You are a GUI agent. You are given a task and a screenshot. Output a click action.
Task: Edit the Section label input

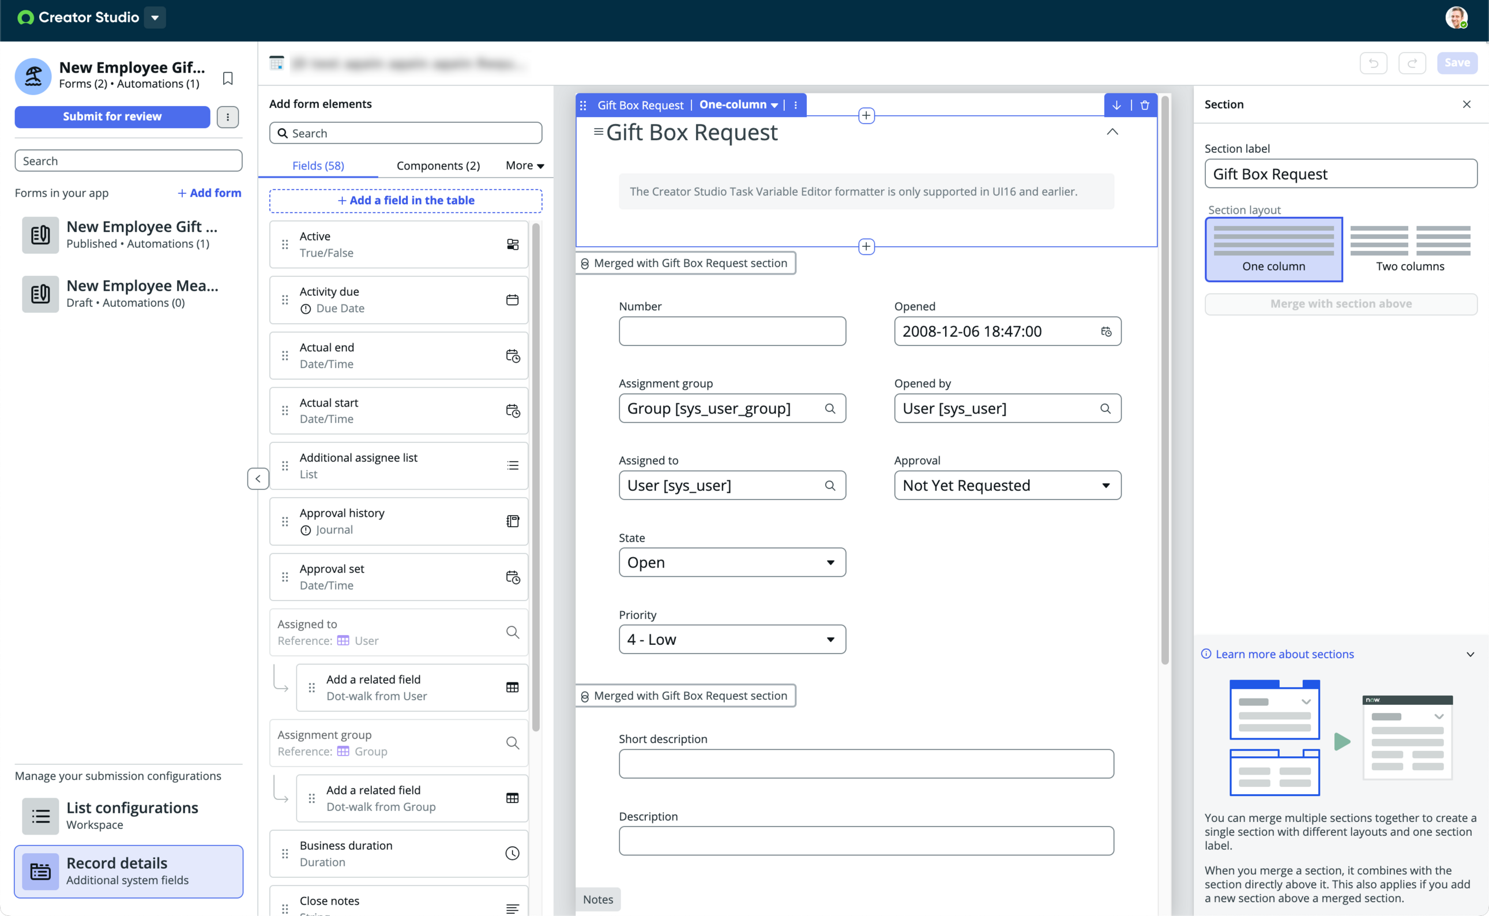1341,174
